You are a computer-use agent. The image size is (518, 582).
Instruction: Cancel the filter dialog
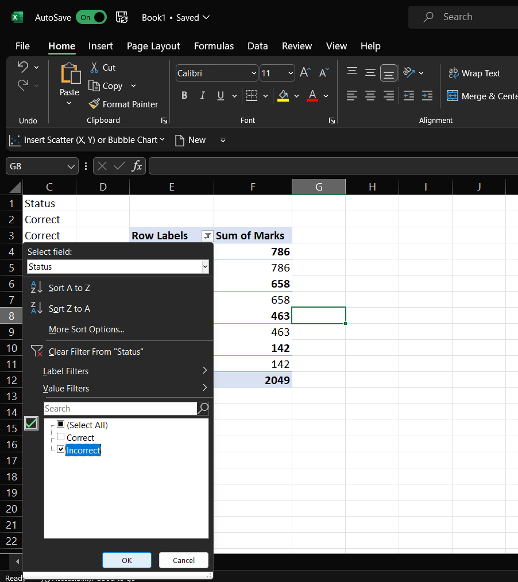[184, 560]
